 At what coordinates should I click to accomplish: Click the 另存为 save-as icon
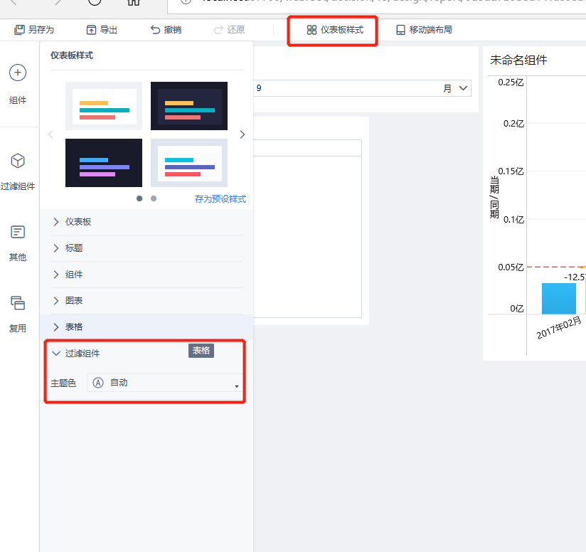click(x=19, y=30)
